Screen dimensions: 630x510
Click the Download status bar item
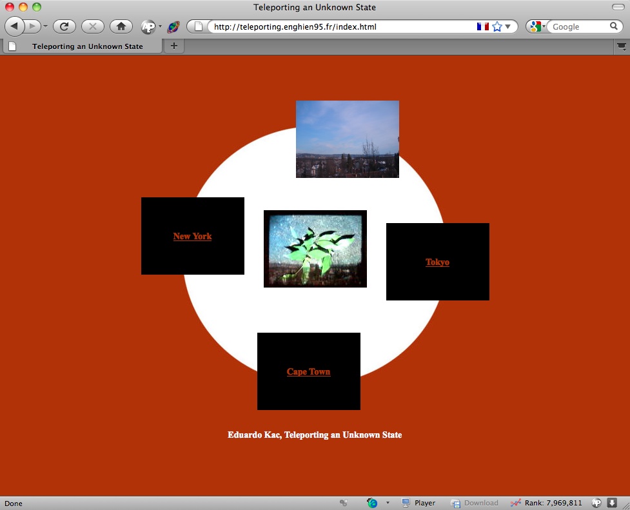(x=474, y=503)
